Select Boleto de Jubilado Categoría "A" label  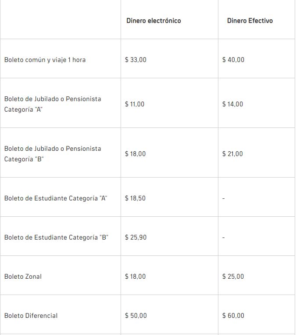(x=53, y=104)
